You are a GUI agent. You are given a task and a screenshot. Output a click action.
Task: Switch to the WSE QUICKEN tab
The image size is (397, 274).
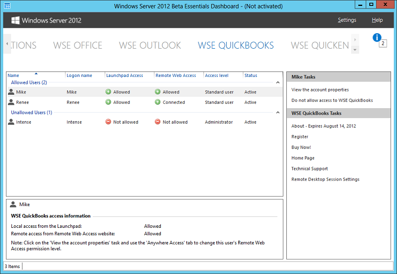[x=320, y=45]
